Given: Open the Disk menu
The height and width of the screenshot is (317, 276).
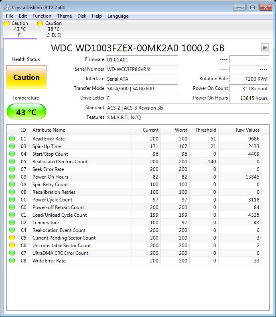Looking at the screenshot, I should coord(82,16).
